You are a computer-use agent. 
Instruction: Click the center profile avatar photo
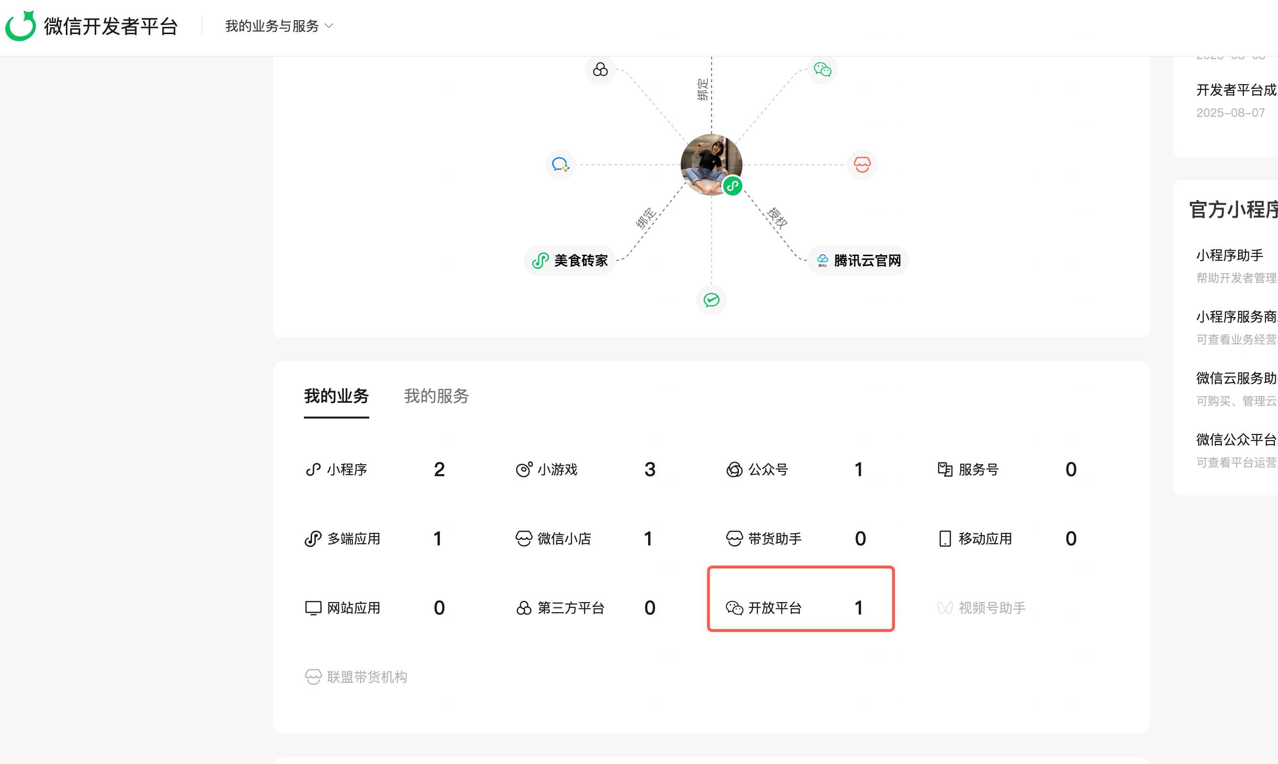[710, 164]
